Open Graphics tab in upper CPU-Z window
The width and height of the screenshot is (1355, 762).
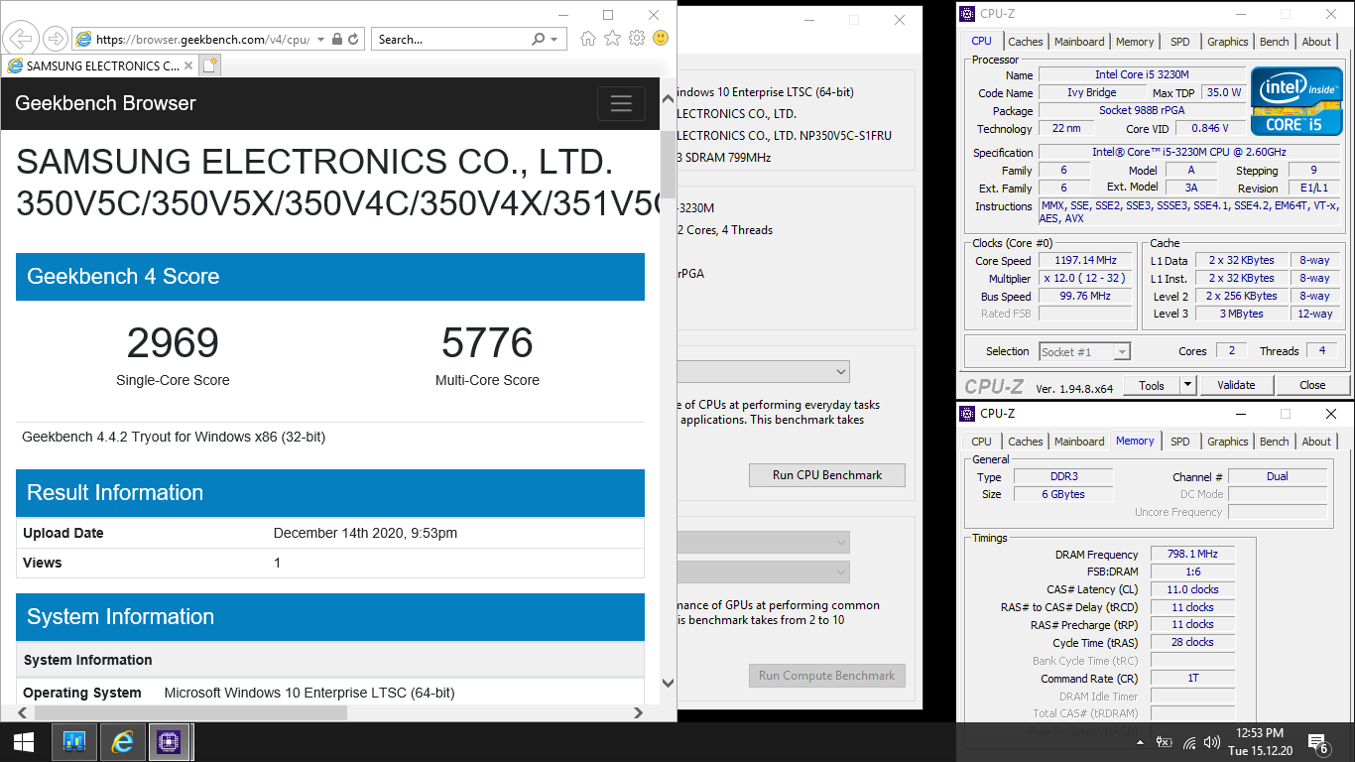(x=1228, y=42)
